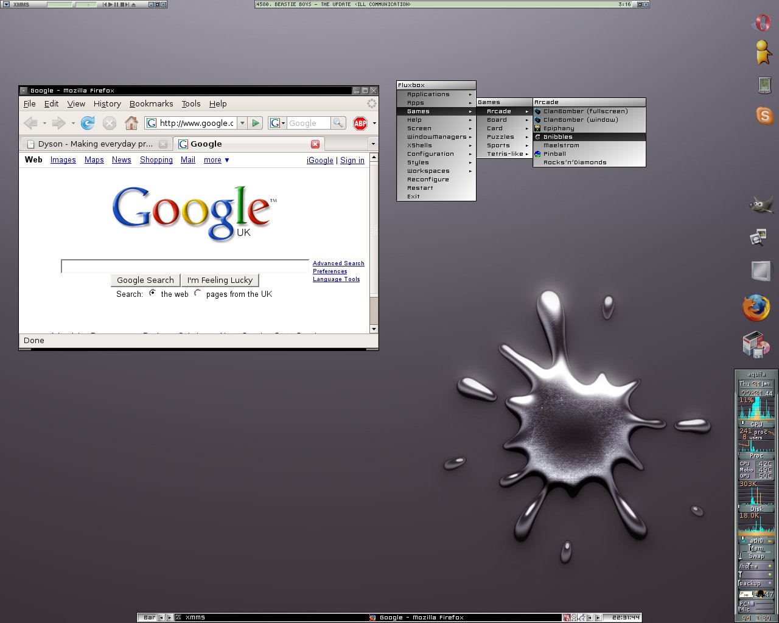The height and width of the screenshot is (623, 779).
Task: Select Pinball in the Arcade menu
Action: [x=589, y=154]
